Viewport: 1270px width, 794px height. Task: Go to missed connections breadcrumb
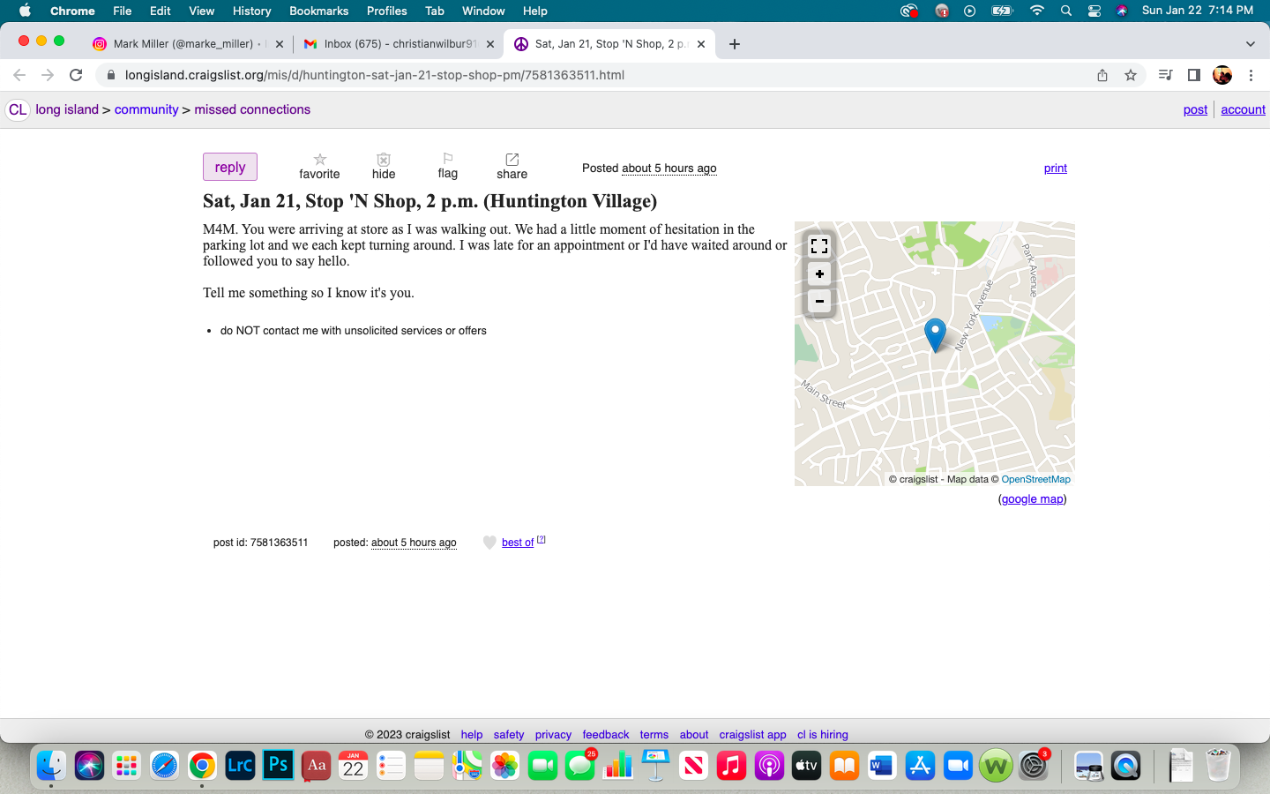pos(252,109)
